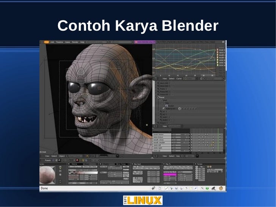
Task: Open Select menu in the action editor
Action: tap(171, 156)
